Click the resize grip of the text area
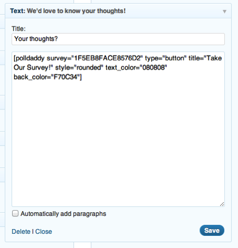 pos(222,204)
